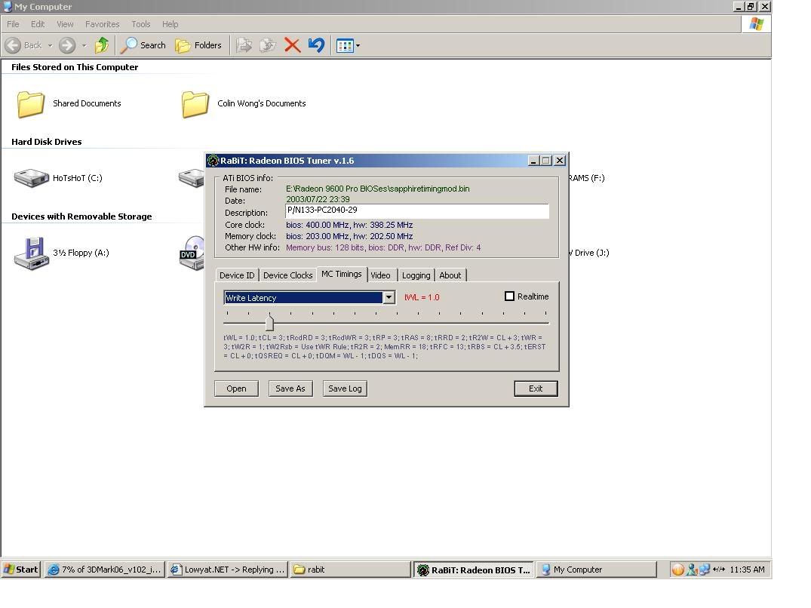Image resolution: width=811 pixels, height=608 pixels.
Task: Open Forward history dropdown arrow
Action: click(x=84, y=45)
